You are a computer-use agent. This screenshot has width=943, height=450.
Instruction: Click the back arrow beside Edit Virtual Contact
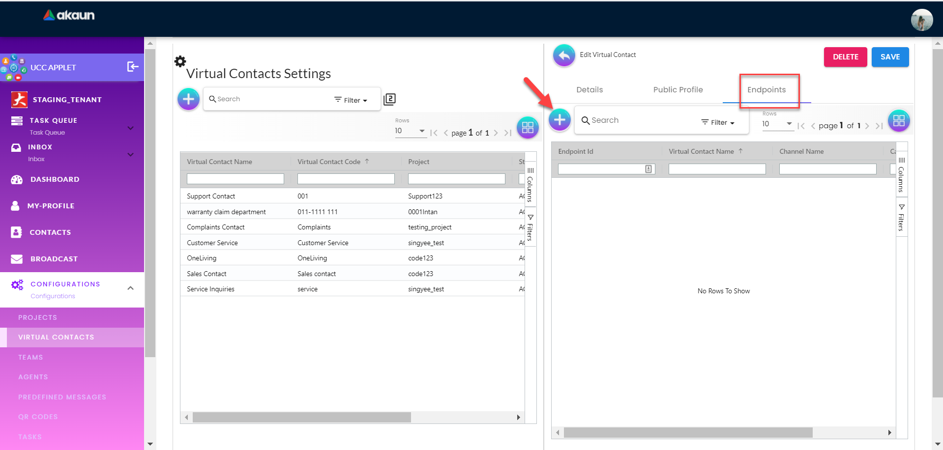[564, 56]
